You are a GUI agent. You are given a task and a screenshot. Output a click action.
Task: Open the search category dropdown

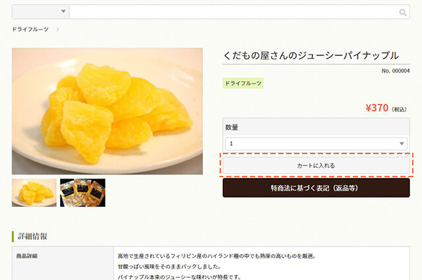41,12
